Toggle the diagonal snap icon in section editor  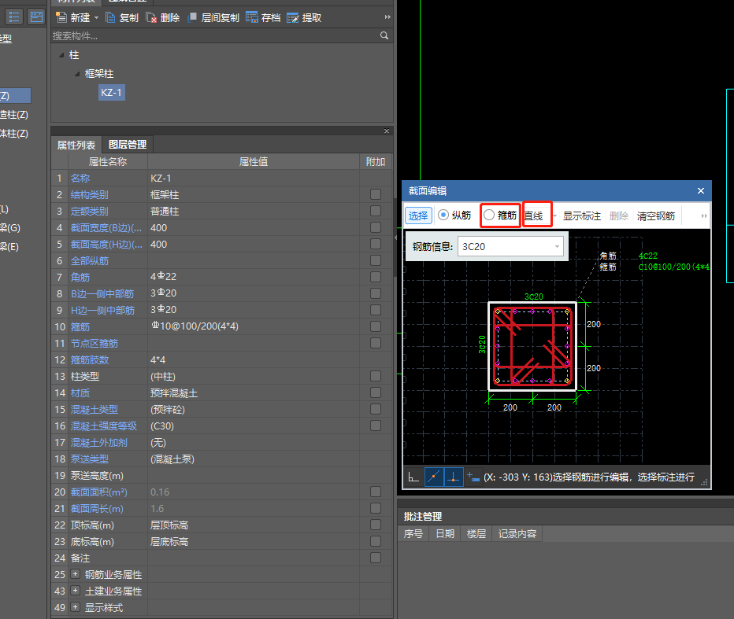point(435,477)
